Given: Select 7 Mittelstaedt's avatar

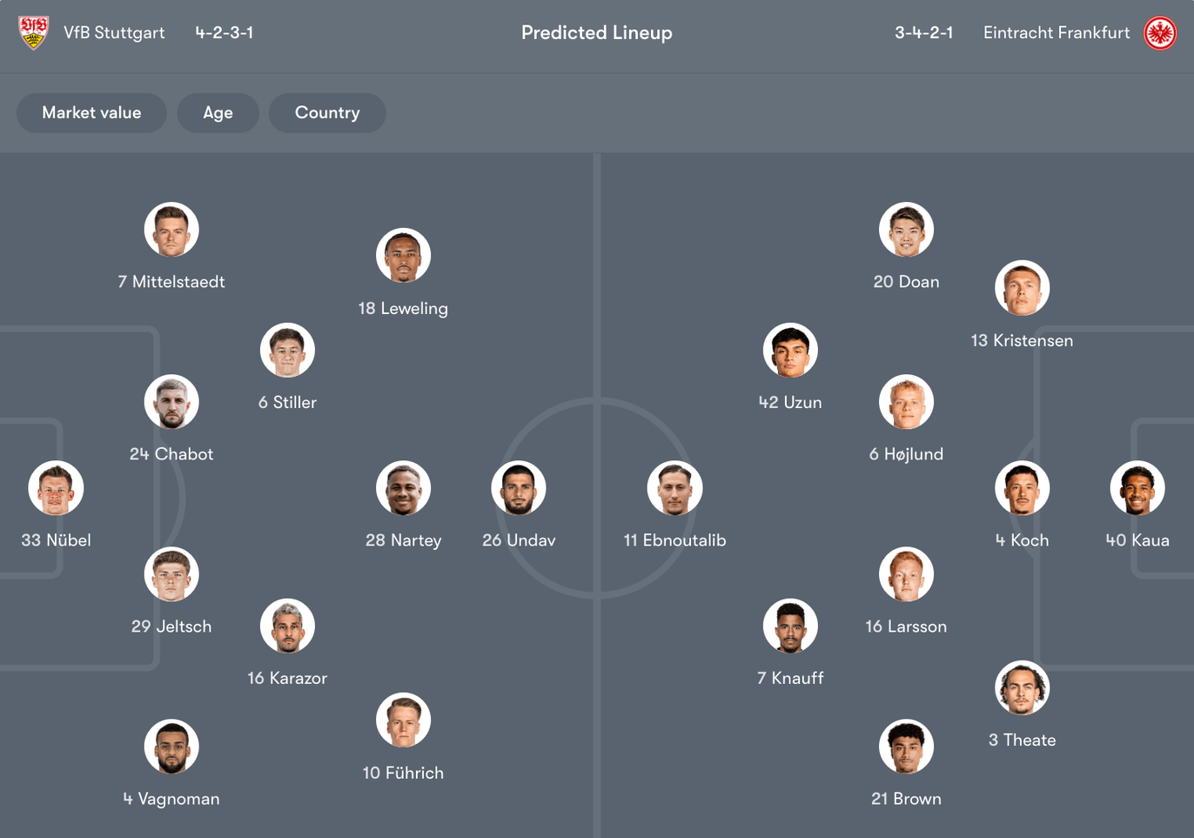Looking at the screenshot, I should 171,229.
